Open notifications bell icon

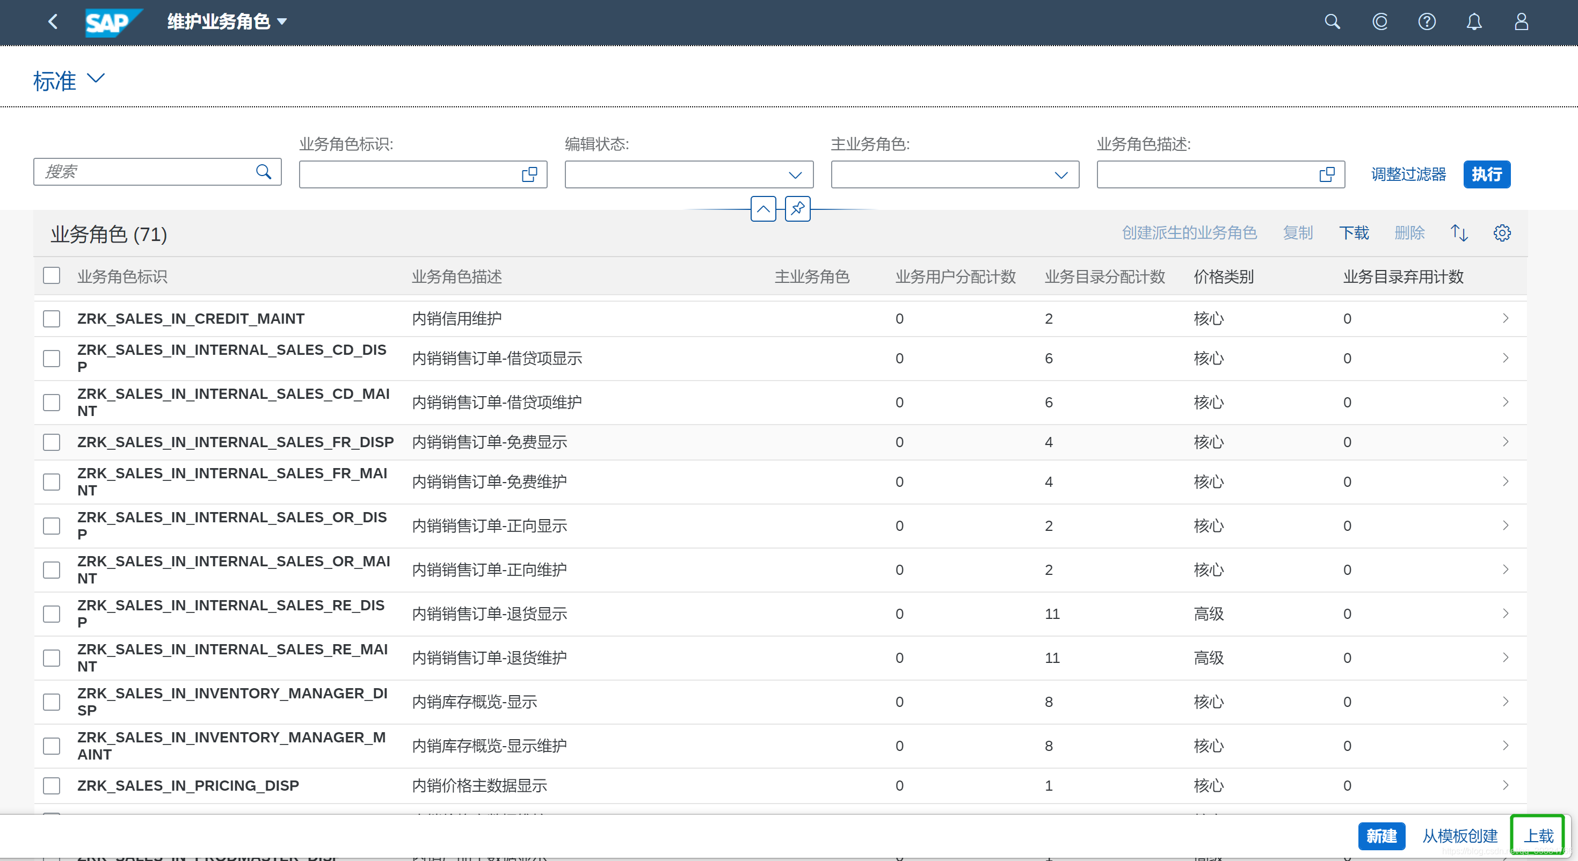tap(1474, 22)
